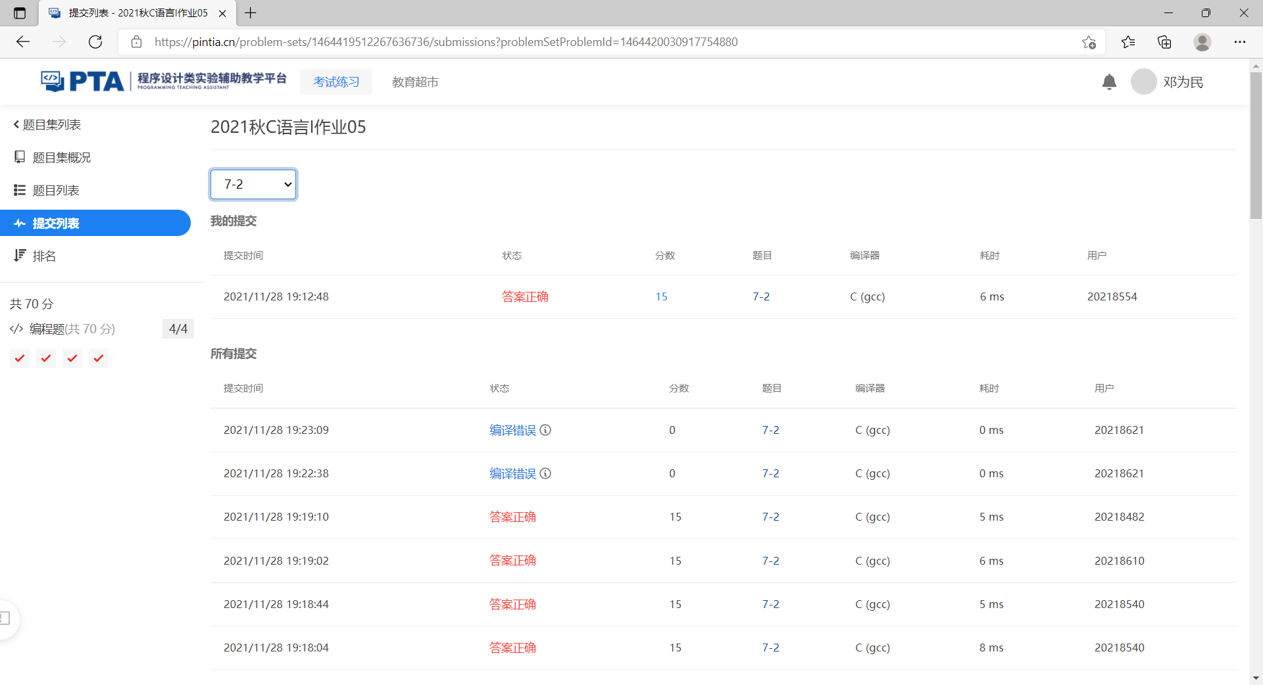Open 7-2 link in 19:19:10 row
The height and width of the screenshot is (685, 1263).
tap(770, 517)
